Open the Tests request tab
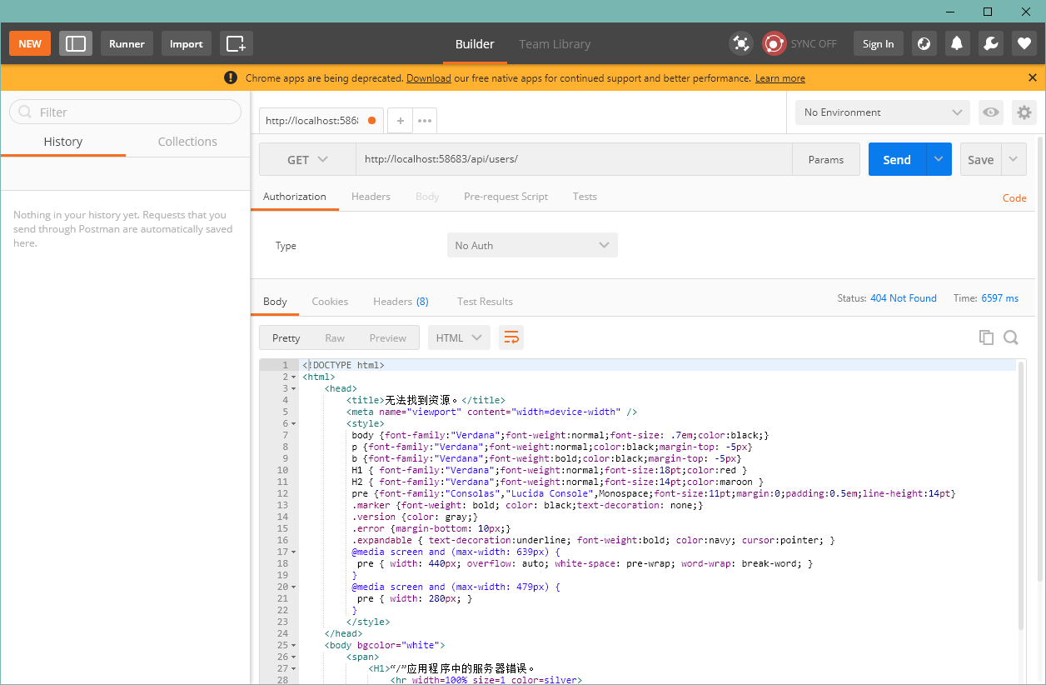The width and height of the screenshot is (1046, 685). (585, 197)
